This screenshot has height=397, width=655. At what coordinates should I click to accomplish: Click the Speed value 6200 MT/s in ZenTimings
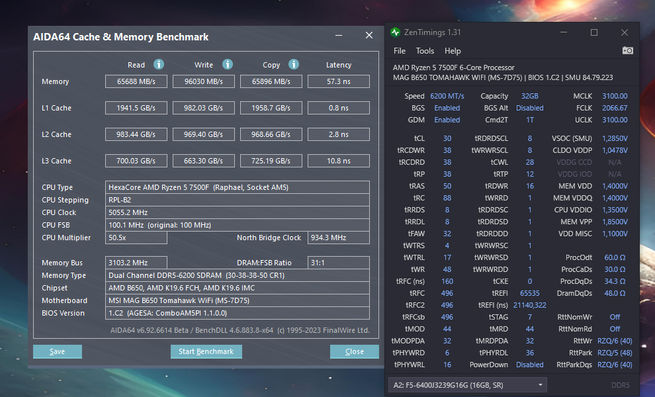pyautogui.click(x=447, y=96)
